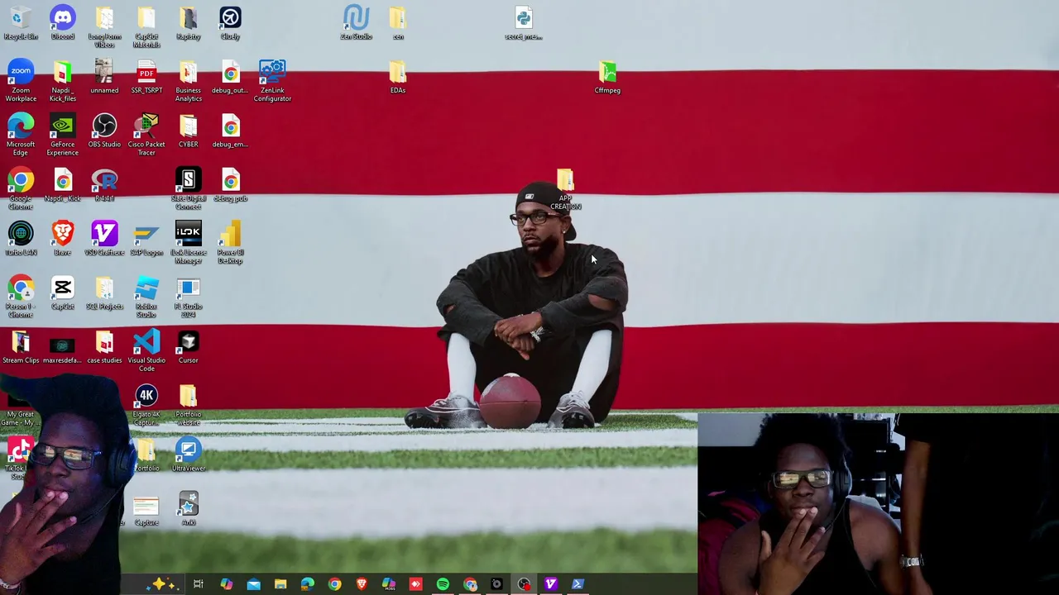Open Spotify from the taskbar

point(443,584)
